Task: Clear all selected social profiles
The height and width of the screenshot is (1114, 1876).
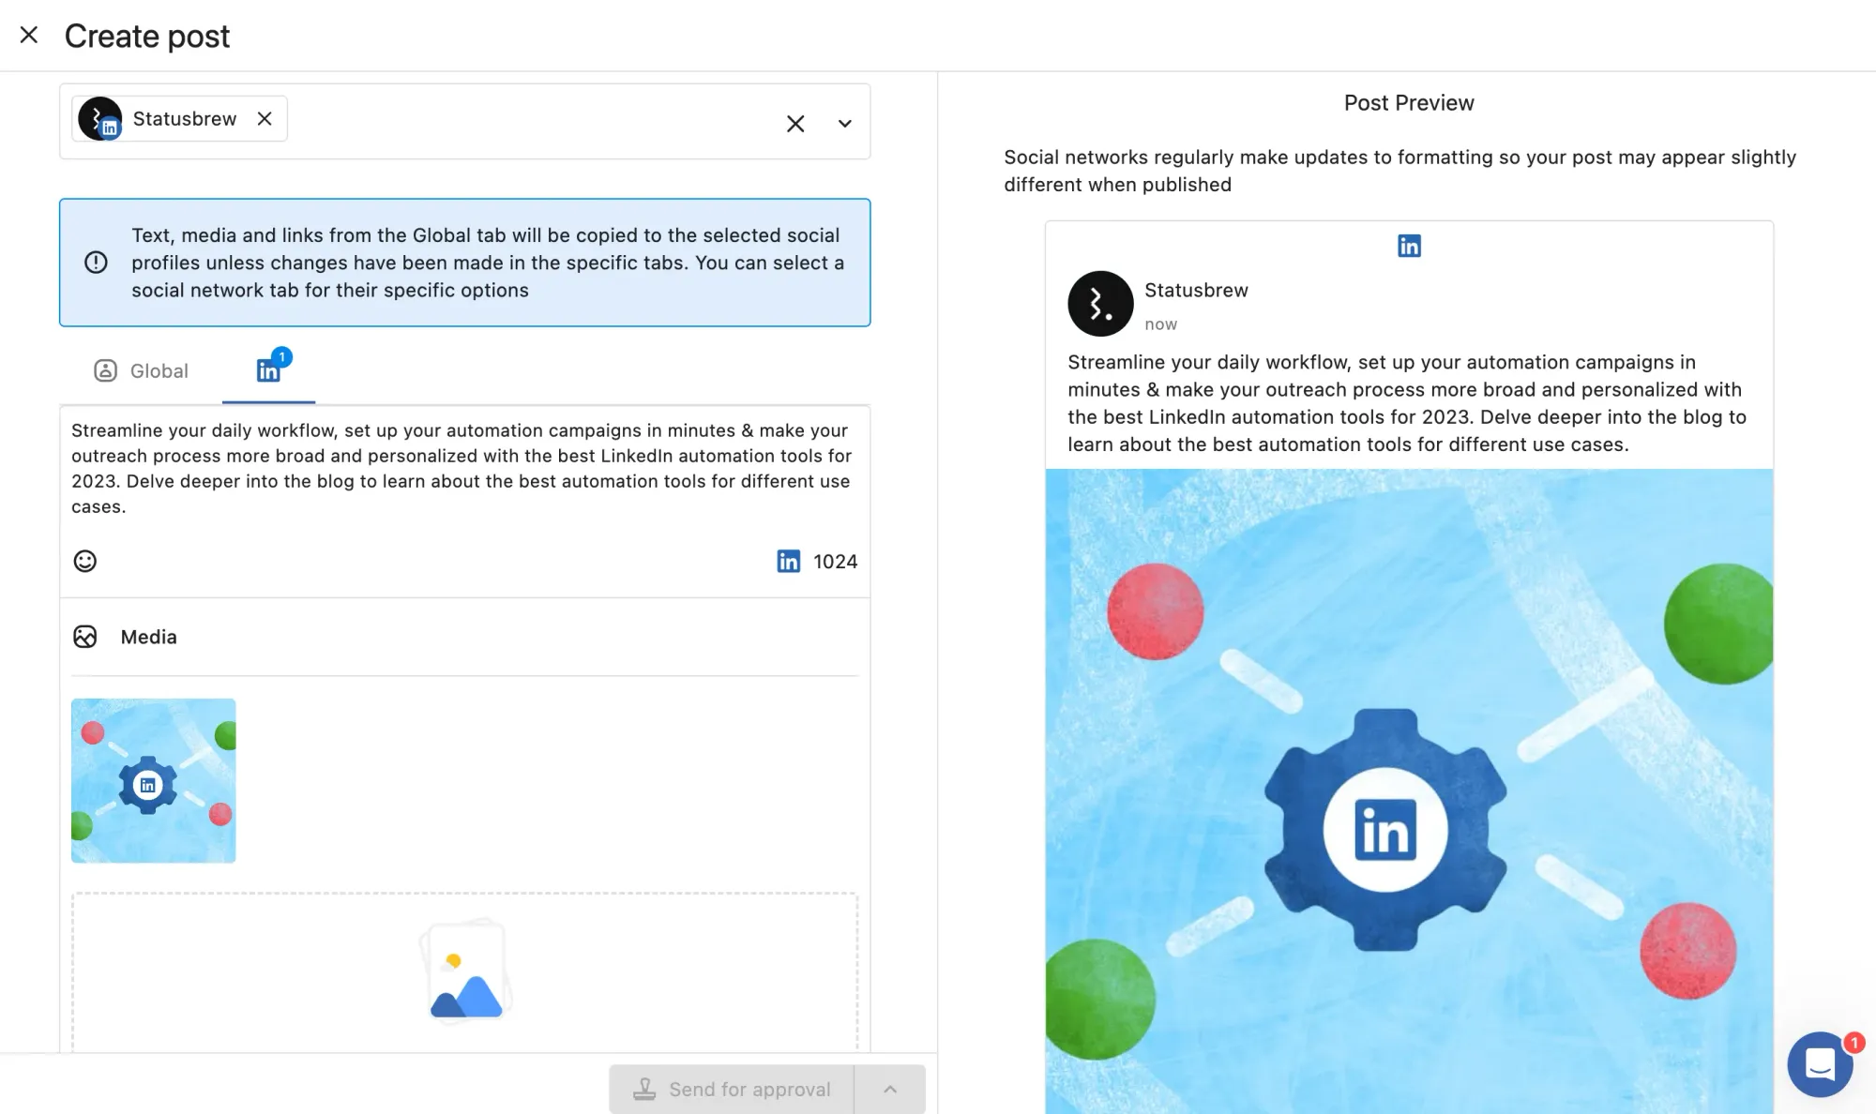Action: [x=794, y=124]
